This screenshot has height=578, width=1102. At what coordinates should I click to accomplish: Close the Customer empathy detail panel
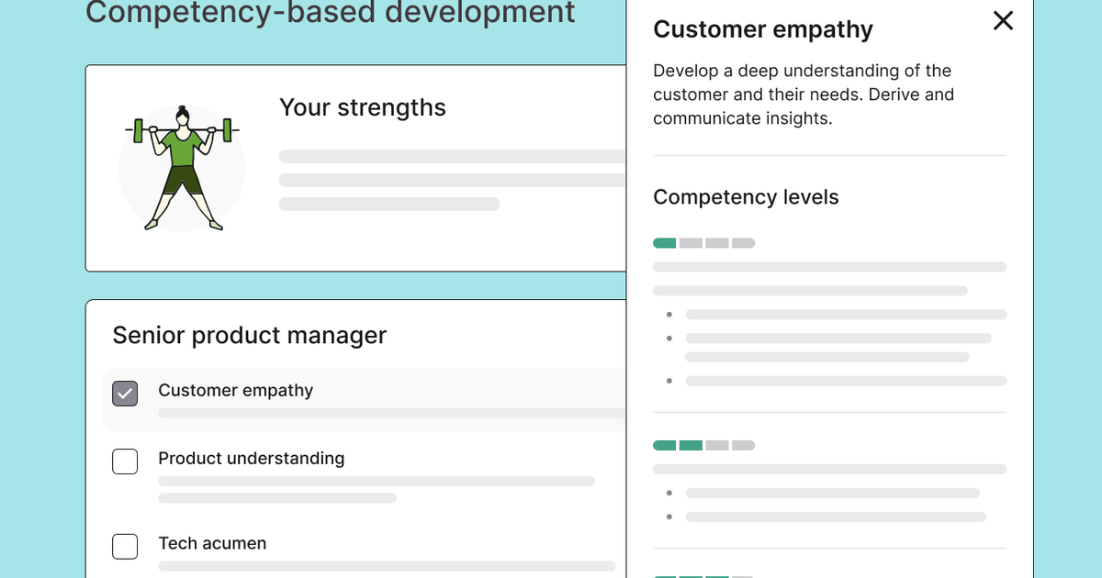pos(1003,21)
